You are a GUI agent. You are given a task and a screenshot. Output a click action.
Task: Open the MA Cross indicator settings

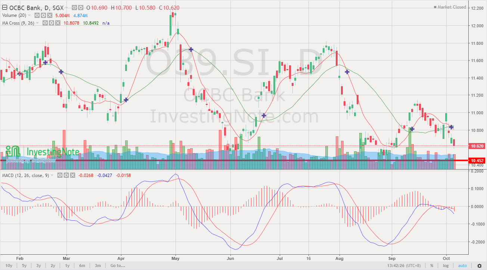pos(52,23)
